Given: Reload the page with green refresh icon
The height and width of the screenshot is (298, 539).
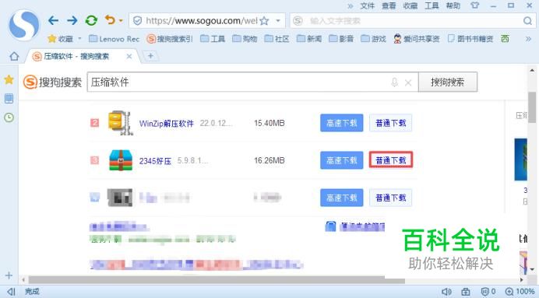Looking at the screenshot, I should [91, 20].
